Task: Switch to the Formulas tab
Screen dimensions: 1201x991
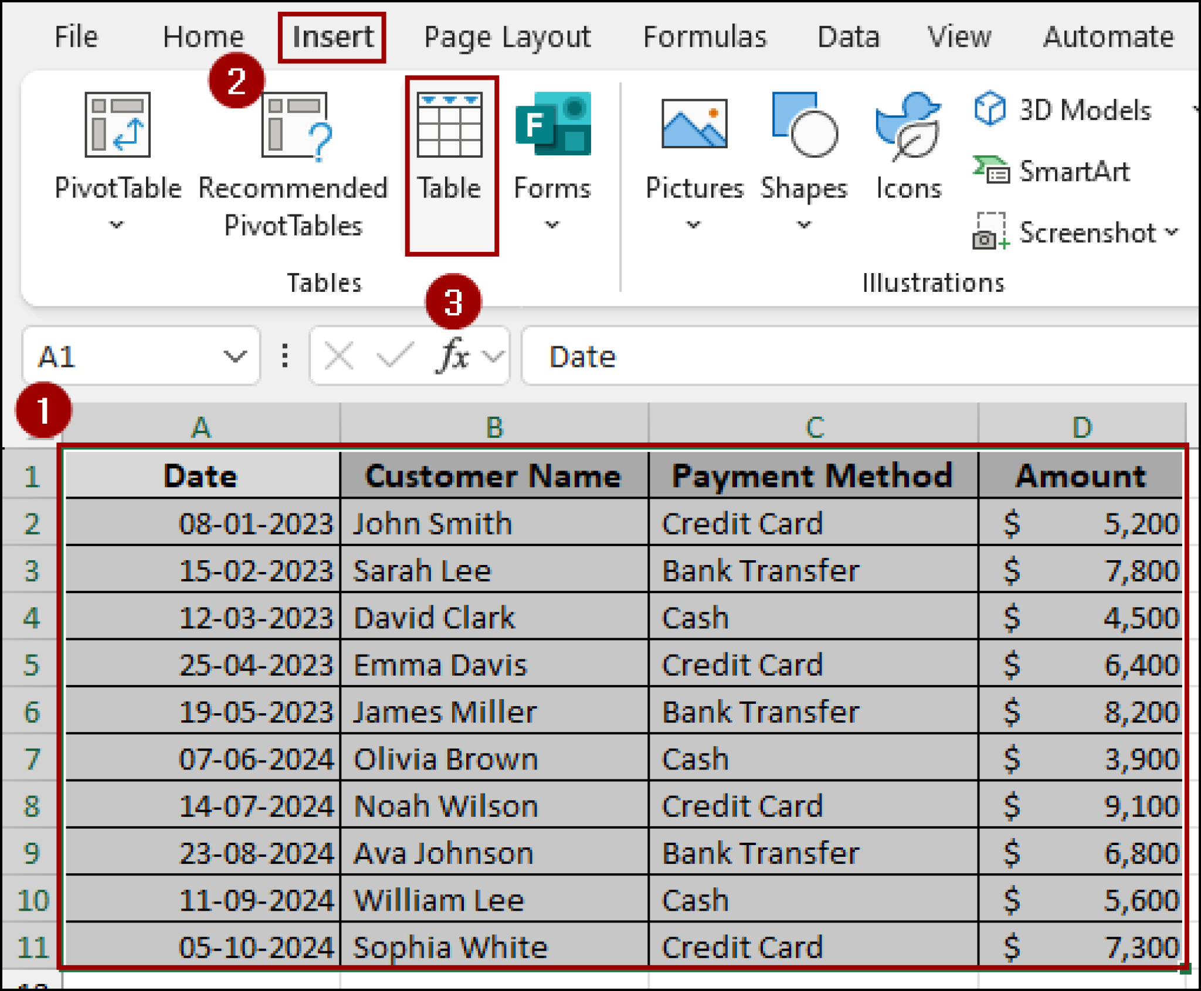Action: tap(705, 36)
